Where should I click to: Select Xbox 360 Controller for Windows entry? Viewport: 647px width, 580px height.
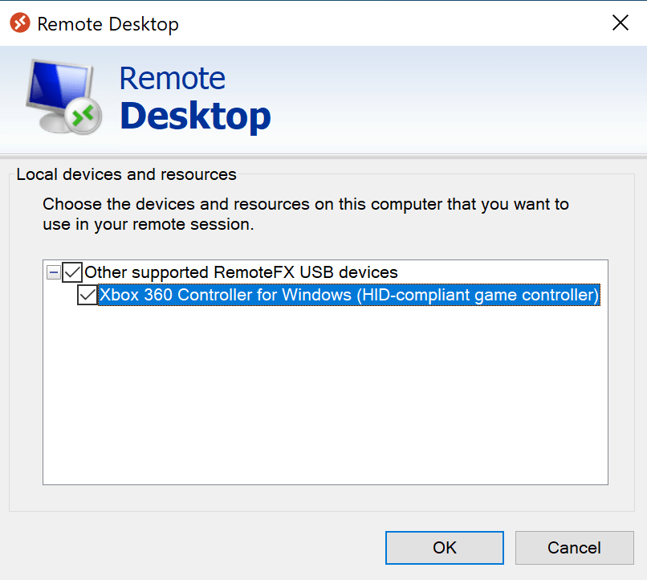pyautogui.click(x=348, y=295)
